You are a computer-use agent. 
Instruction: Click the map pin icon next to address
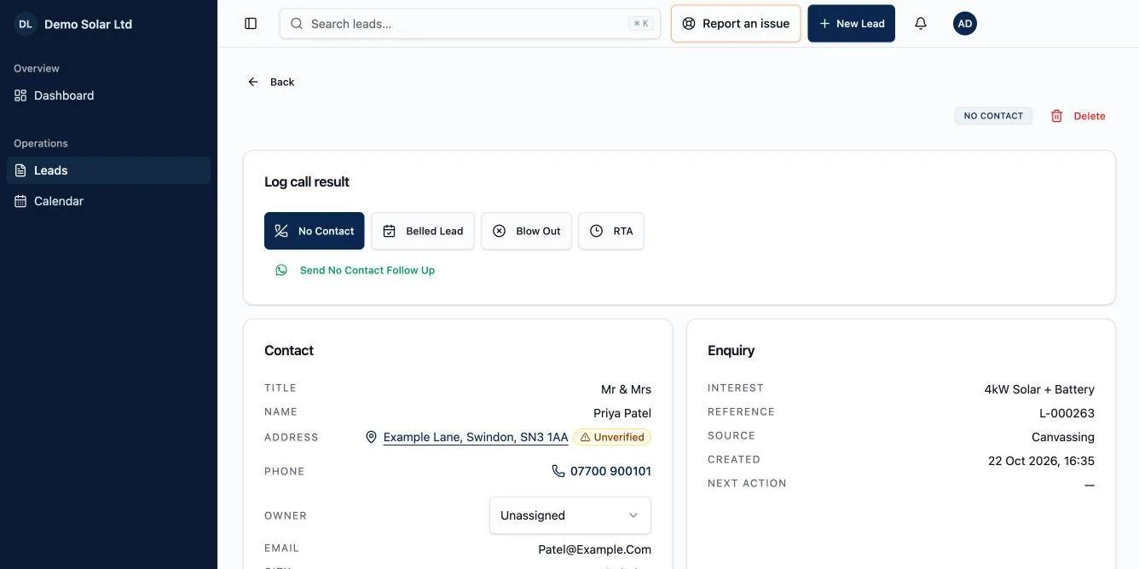tap(371, 437)
